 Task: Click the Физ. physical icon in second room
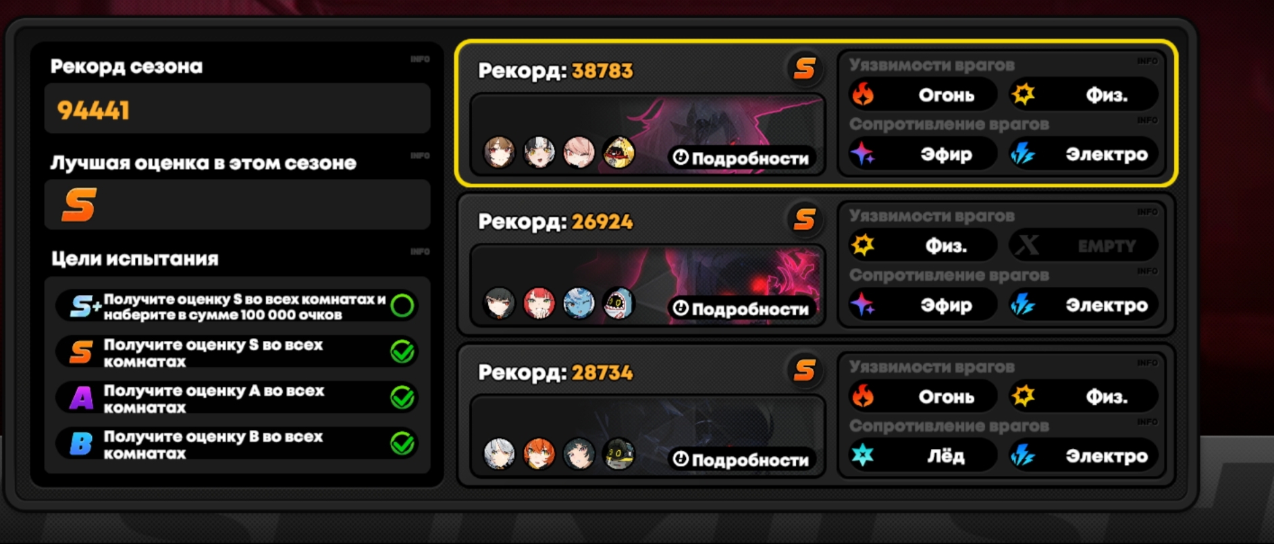click(863, 245)
